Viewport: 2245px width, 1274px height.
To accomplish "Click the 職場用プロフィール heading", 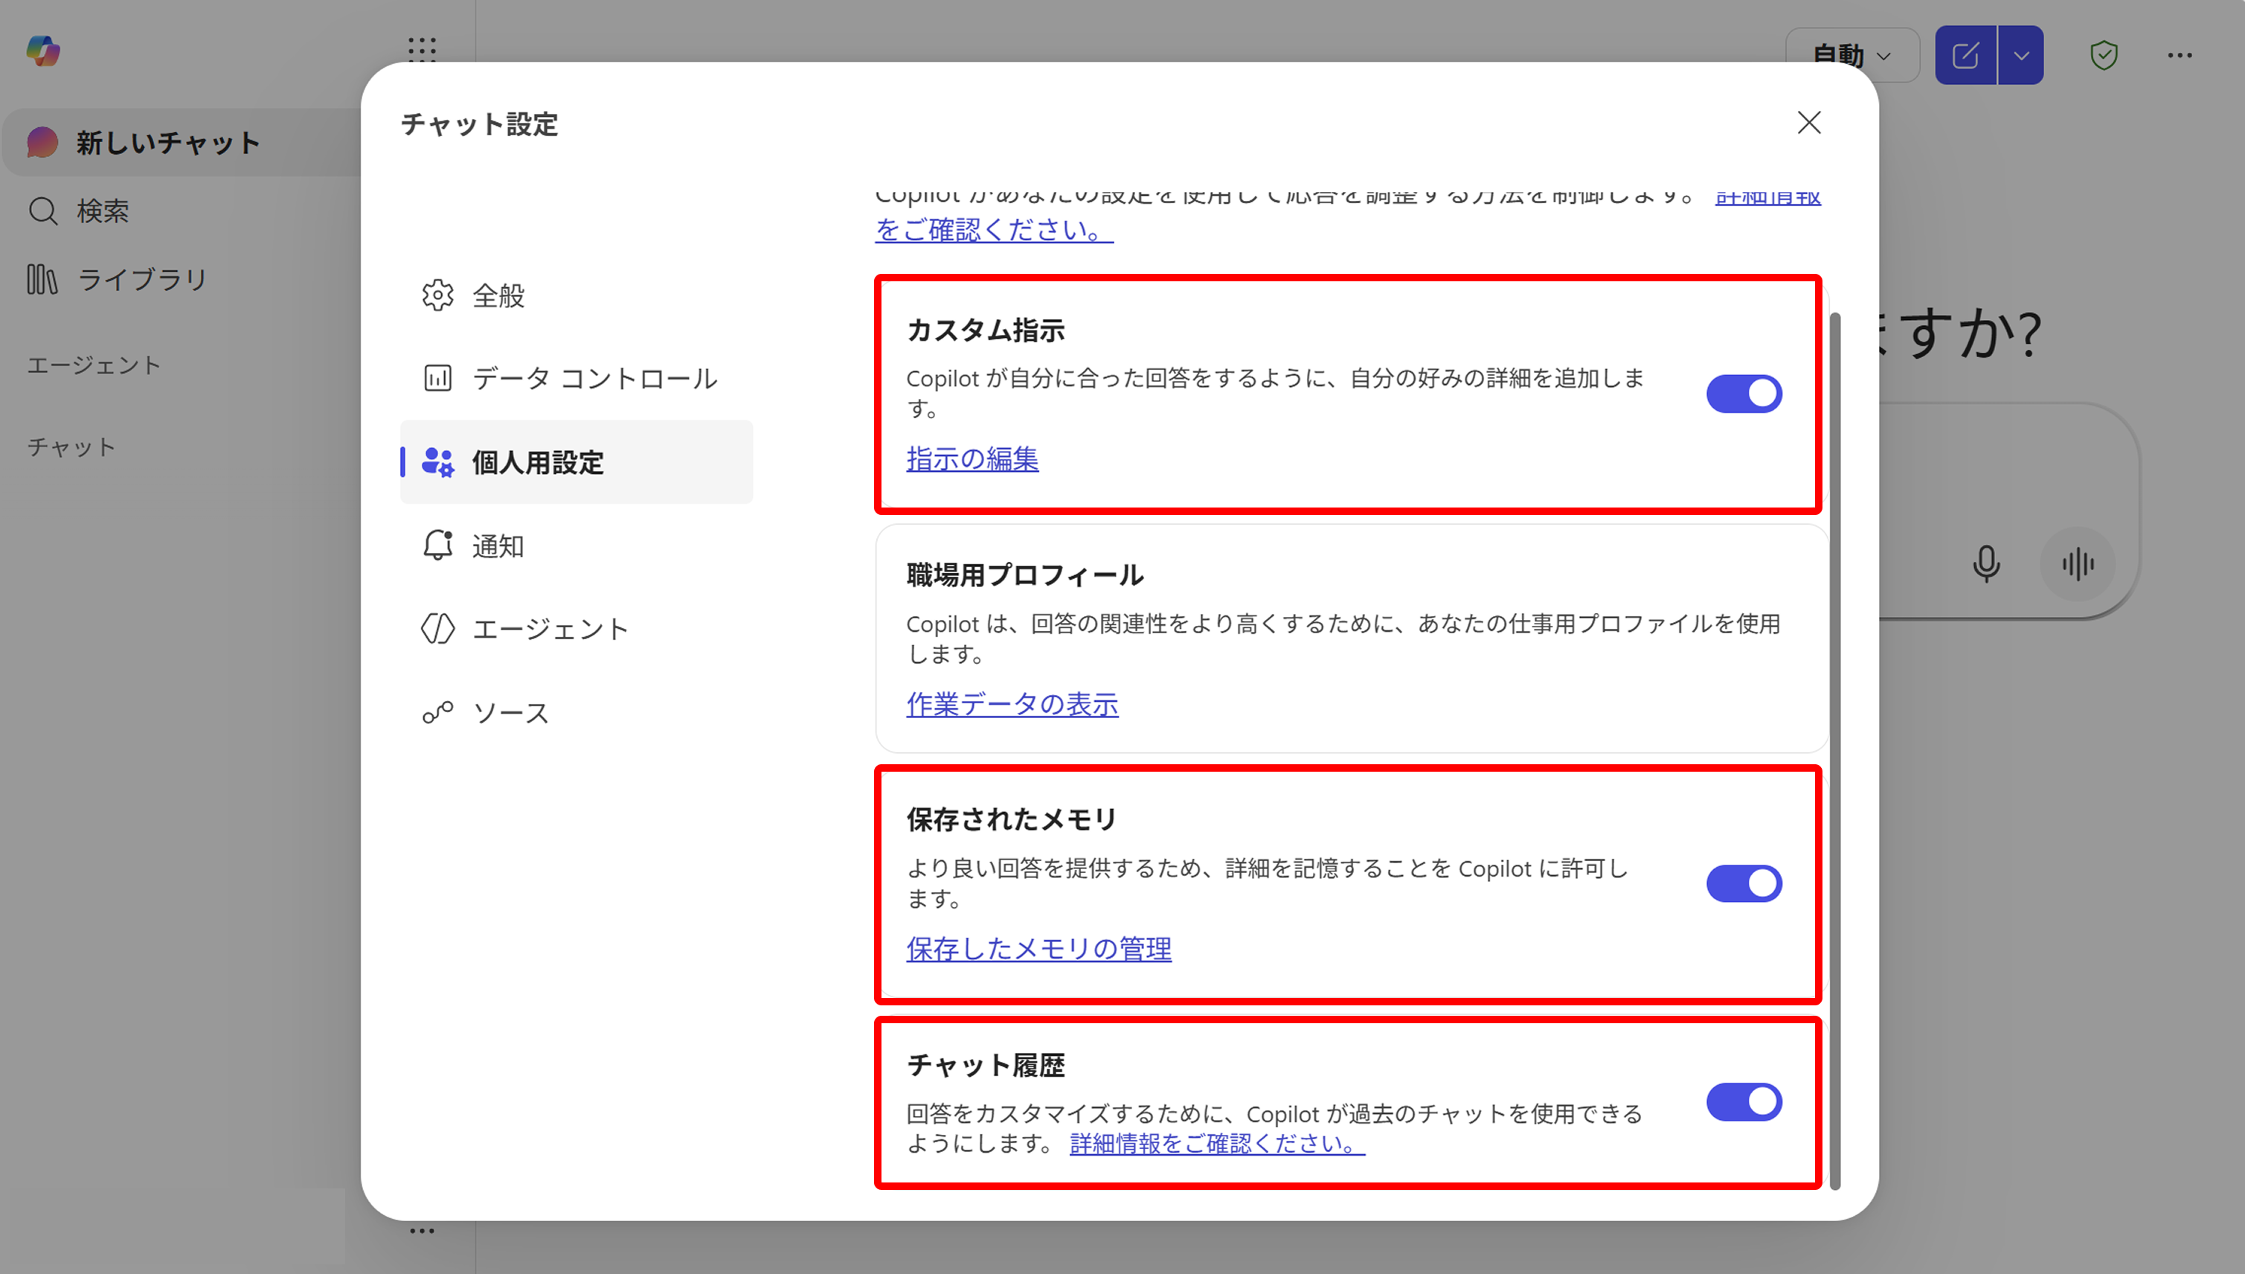I will 1025,575.
